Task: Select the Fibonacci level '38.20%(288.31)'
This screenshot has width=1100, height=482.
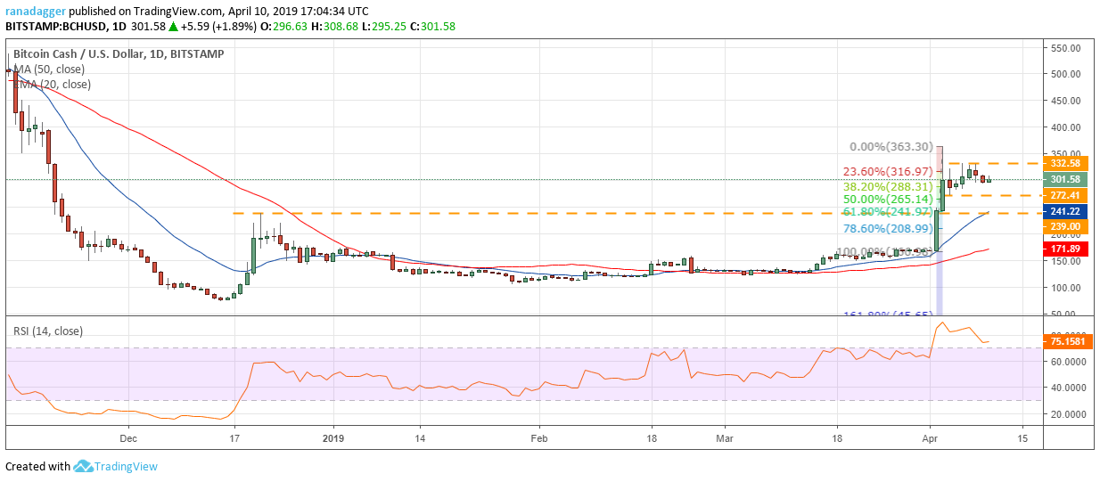Action: pos(888,187)
